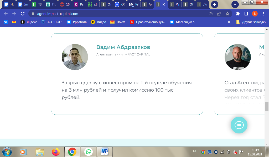
Task: Open the Правительство Тул... bookmark
Action: click(148, 22)
